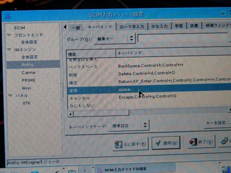This screenshot has height=173, width=231.
Task: Click the key filter text field beside group
Action: tap(183, 38)
